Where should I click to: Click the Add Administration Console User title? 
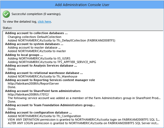(82, 4)
